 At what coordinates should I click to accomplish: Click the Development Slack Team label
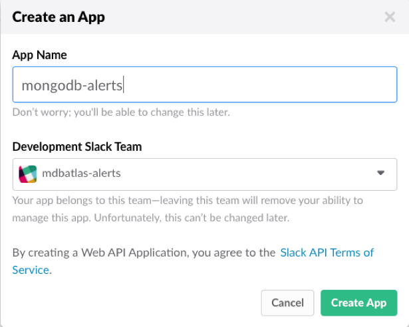tap(77, 146)
